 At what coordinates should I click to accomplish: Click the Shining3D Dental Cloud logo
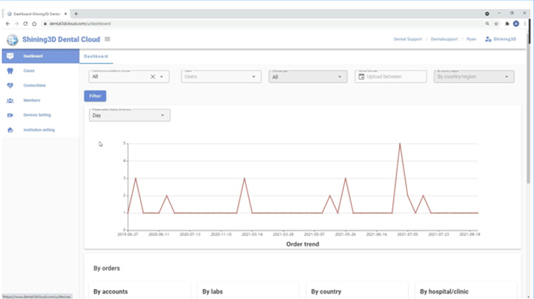point(12,39)
